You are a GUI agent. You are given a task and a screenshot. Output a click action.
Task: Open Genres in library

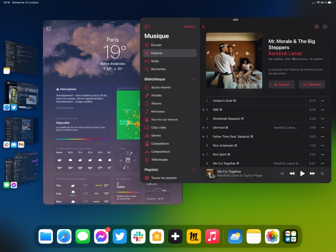[x=170, y=135]
